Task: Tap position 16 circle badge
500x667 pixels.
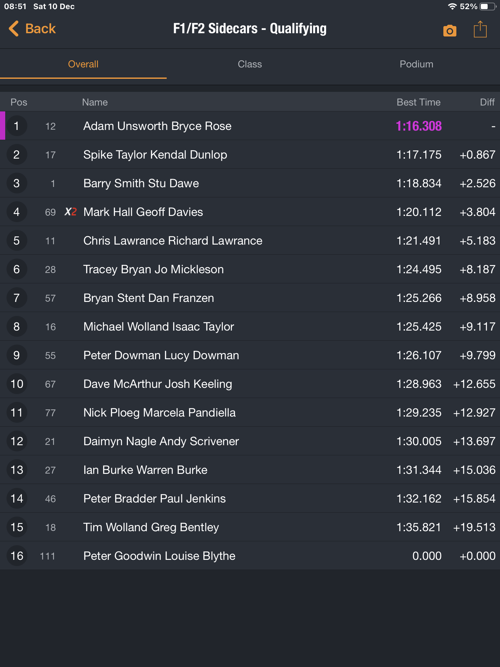Action: [17, 556]
